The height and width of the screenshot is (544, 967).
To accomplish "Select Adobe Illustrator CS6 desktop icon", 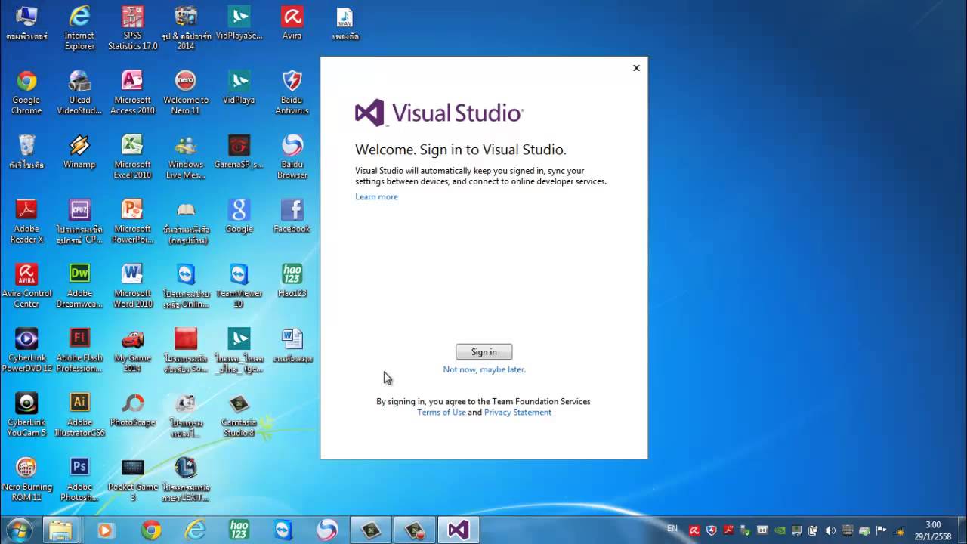I will coord(79,415).
